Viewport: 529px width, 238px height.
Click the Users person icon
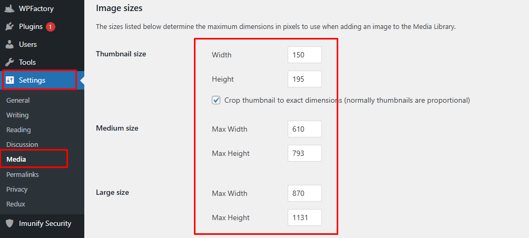click(x=10, y=44)
